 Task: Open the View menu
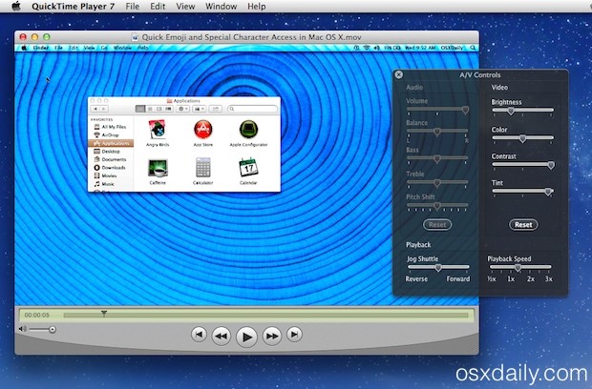(x=185, y=7)
